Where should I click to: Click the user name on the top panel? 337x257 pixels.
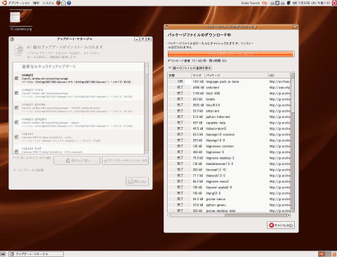pos(251,3)
